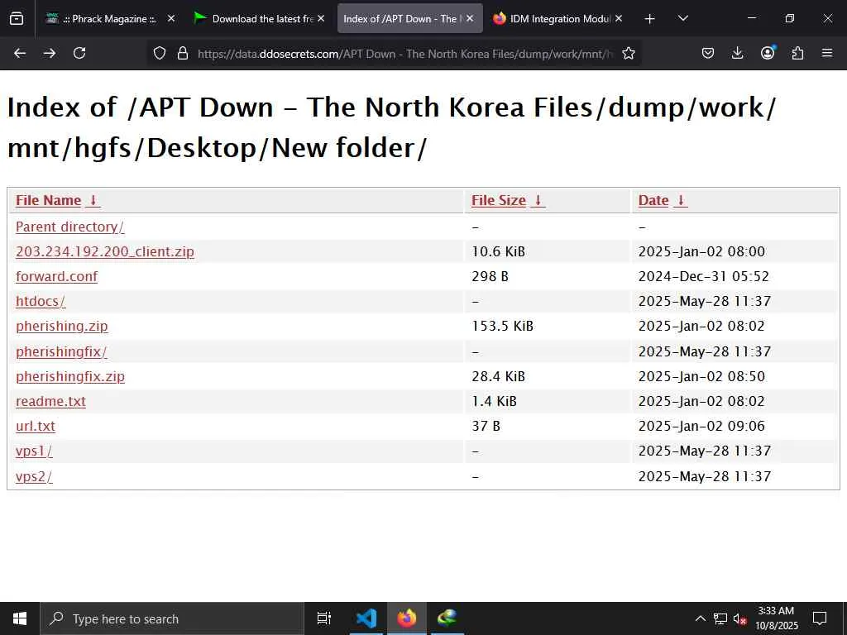The image size is (847, 635).
Task: Click the Windows taskbar search box
Action: point(172,618)
